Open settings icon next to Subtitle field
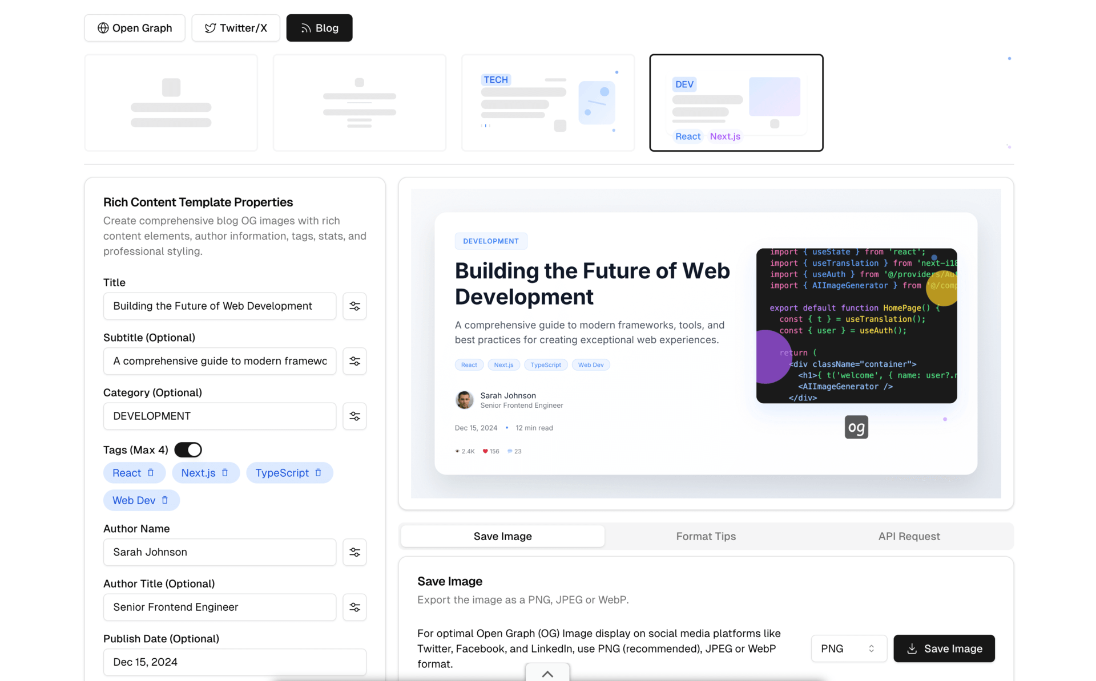 coord(354,361)
